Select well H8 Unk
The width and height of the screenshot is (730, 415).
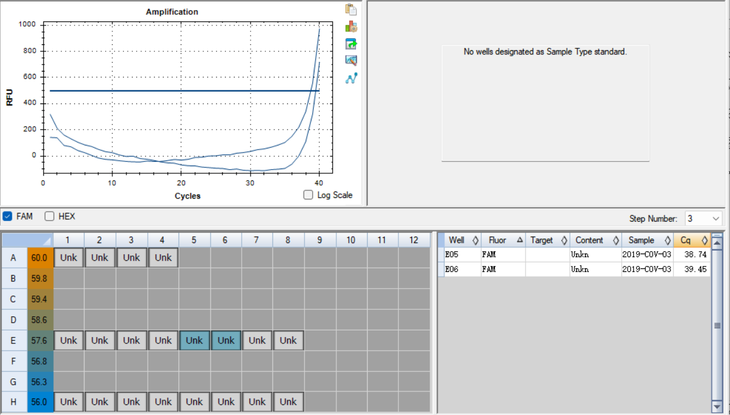(288, 402)
